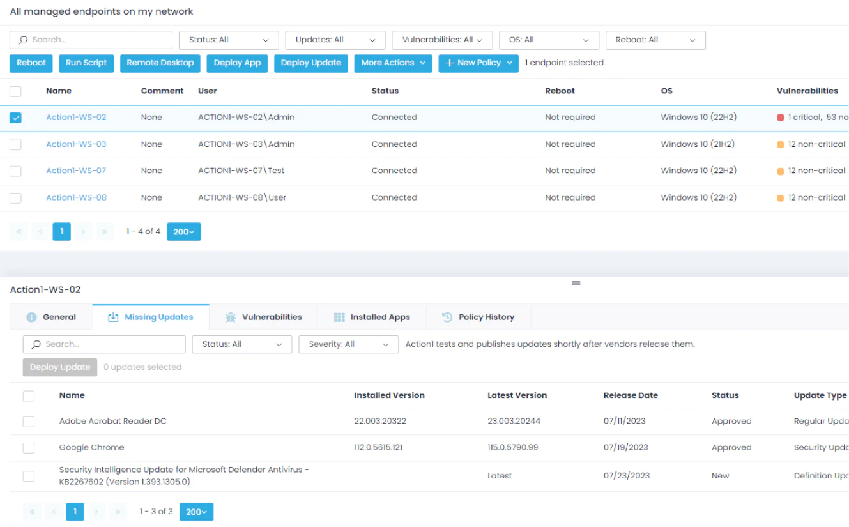Click the Reboot button

coord(31,63)
